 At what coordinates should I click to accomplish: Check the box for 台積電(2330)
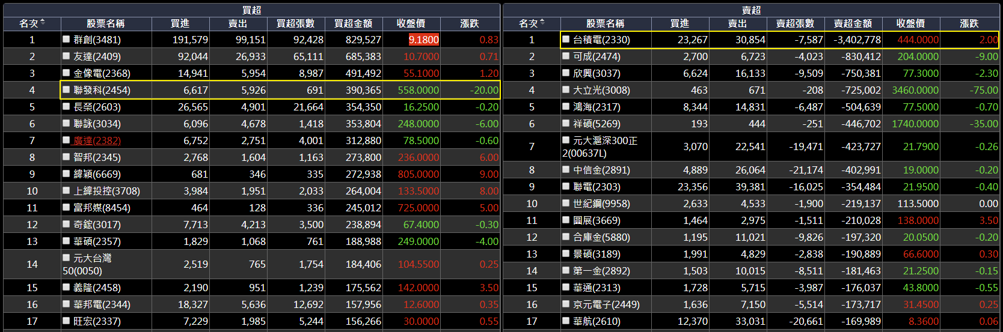[566, 39]
